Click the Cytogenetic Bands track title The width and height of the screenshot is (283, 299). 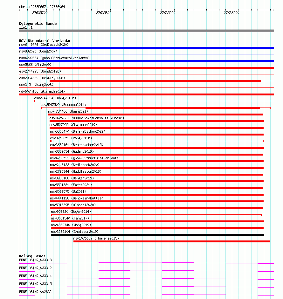click(38, 24)
